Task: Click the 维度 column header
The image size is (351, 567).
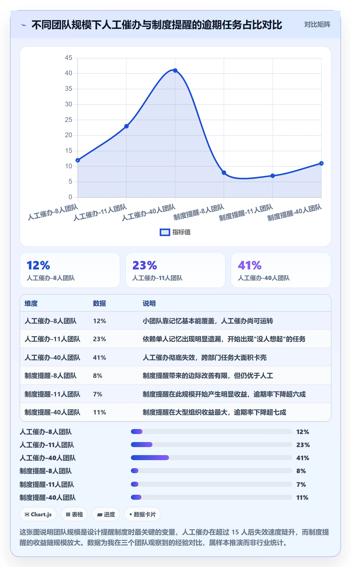Action: [31, 303]
